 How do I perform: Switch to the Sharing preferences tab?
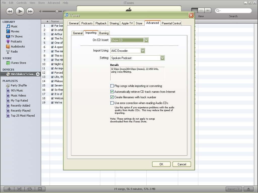click(x=114, y=23)
